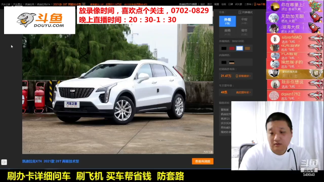Image resolution: width=324 pixels, height=182 pixels.
Task: Open the 细节 details photo tab
Action: (244, 32)
